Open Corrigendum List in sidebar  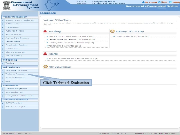[14, 92]
